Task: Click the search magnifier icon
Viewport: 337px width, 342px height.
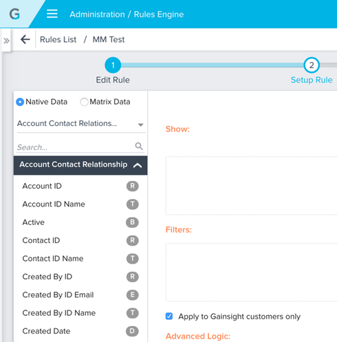Action: click(139, 146)
